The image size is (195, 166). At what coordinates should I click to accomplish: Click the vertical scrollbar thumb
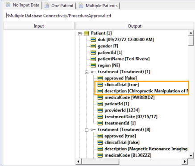(191, 41)
